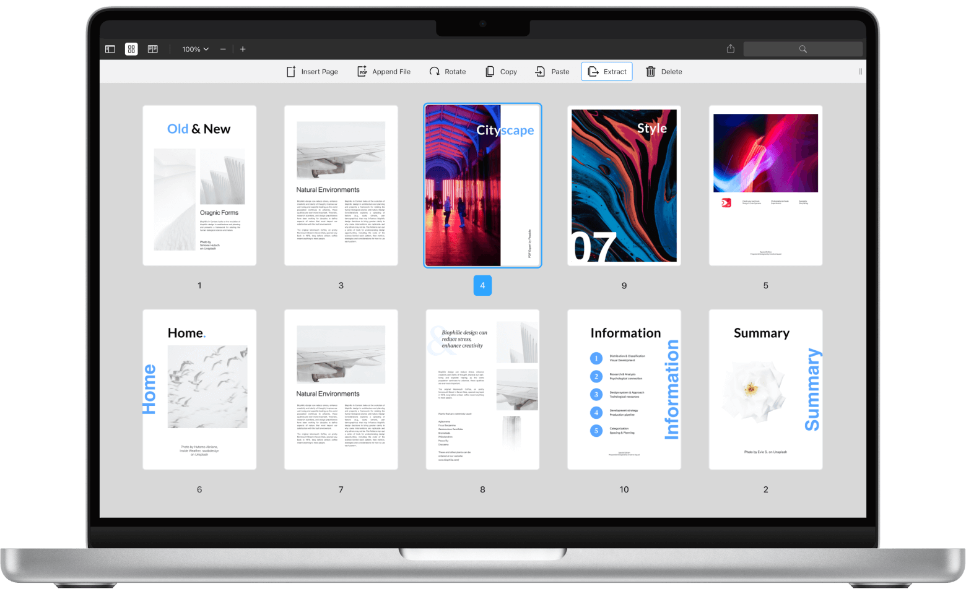
Task: Paste the copied page
Action: (x=552, y=72)
